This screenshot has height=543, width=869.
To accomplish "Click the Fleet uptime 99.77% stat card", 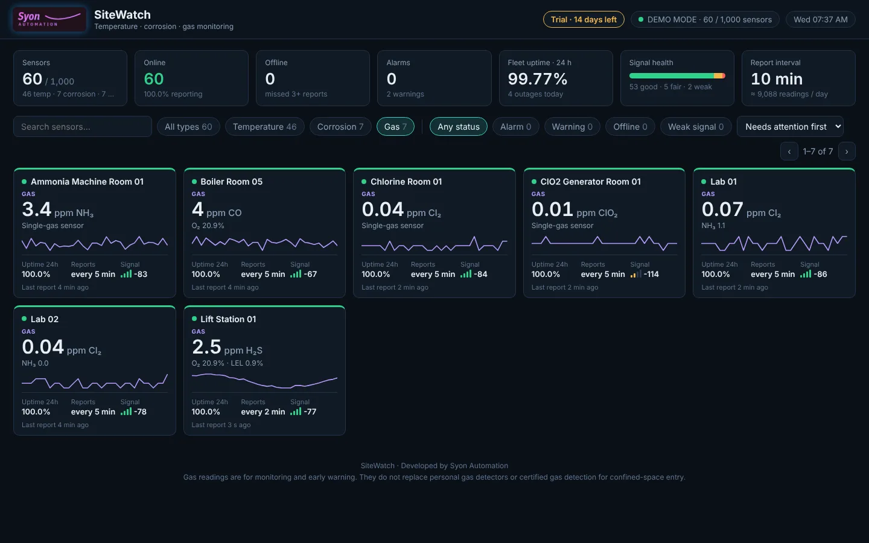I will pyautogui.click(x=556, y=78).
